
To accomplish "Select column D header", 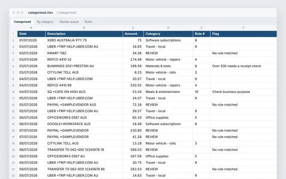I will (168, 28).
